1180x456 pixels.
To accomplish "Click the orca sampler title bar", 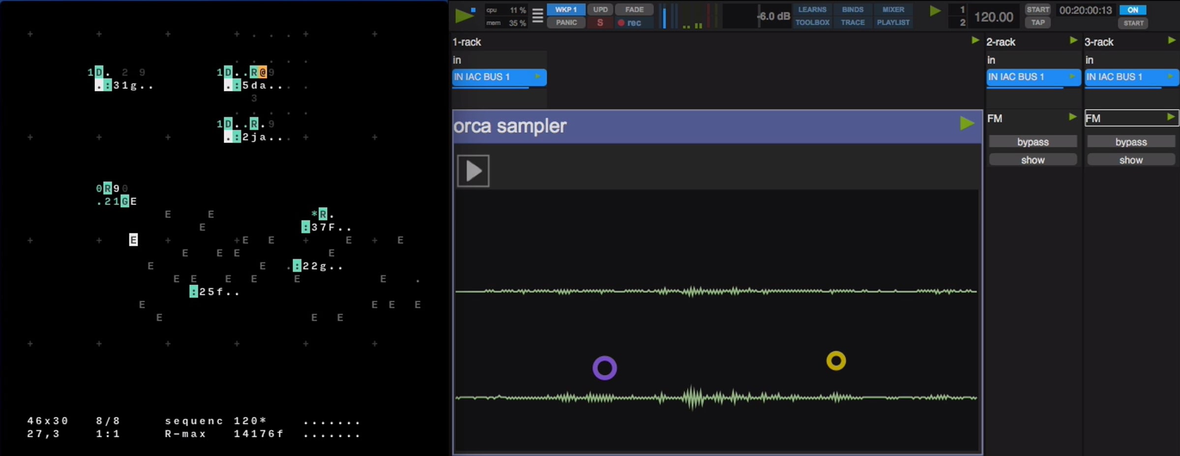I will [x=717, y=127].
